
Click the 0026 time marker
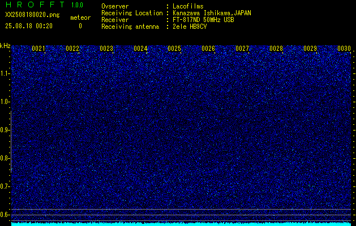click(208, 49)
